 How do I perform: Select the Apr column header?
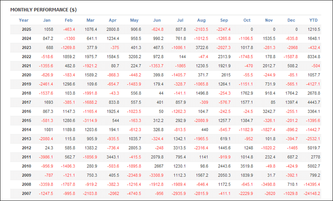pos(112,20)
